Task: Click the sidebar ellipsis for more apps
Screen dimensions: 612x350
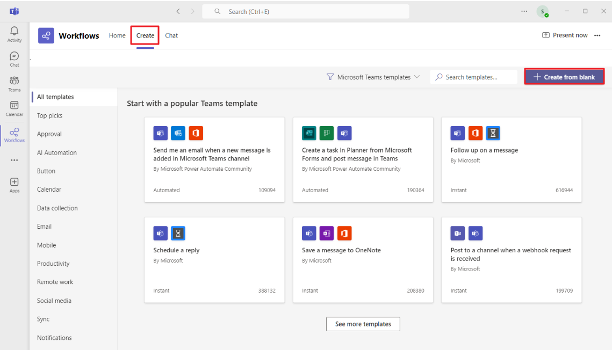Action: tap(15, 160)
